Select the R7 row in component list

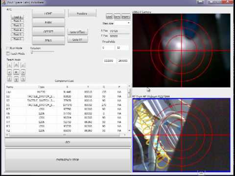coord(66,109)
